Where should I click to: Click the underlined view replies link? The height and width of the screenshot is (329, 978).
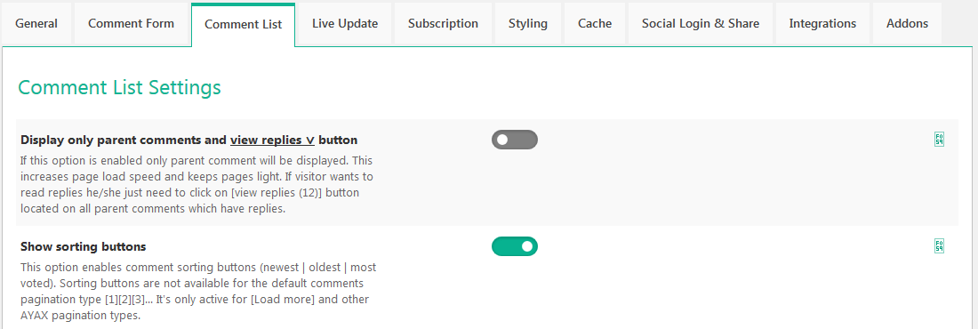pyautogui.click(x=272, y=140)
